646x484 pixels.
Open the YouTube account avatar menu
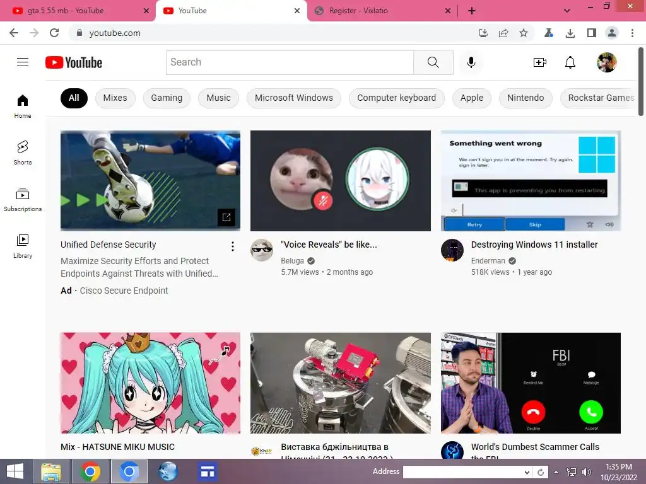[x=606, y=62]
